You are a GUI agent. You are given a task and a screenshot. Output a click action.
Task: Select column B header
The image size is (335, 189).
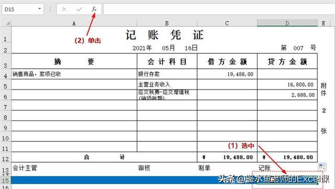[167, 23]
